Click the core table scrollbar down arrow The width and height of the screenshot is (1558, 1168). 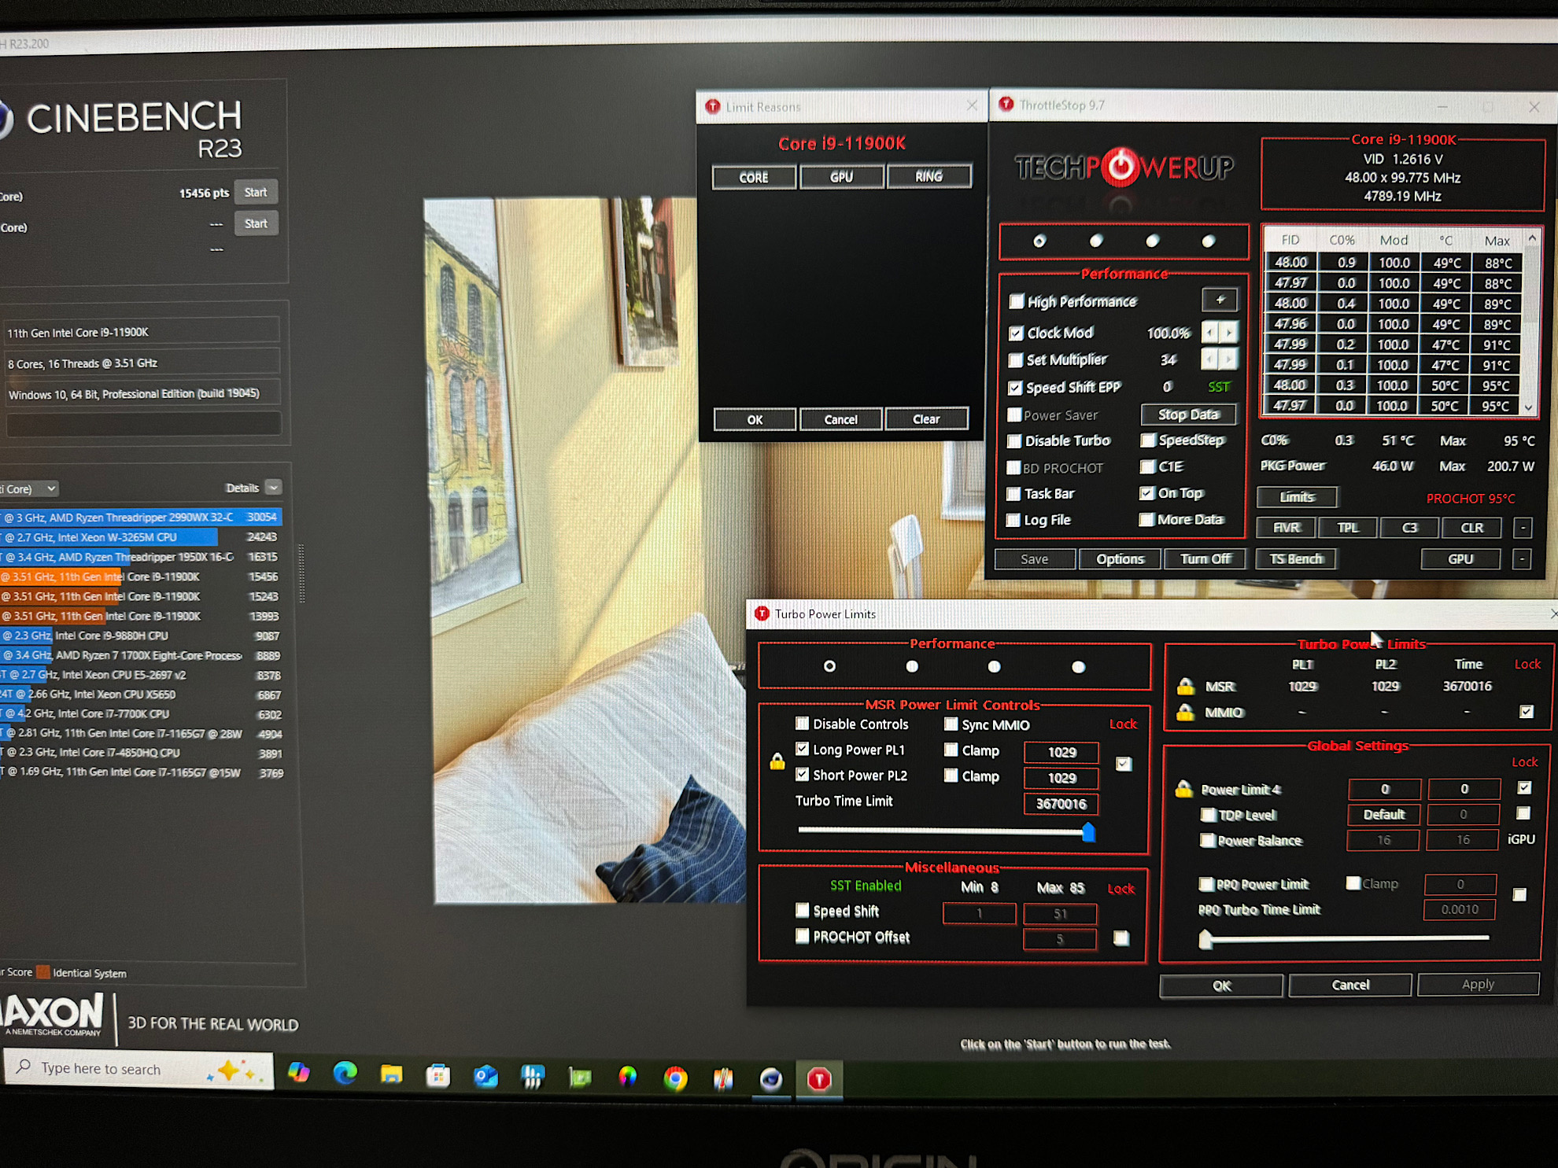coord(1528,407)
